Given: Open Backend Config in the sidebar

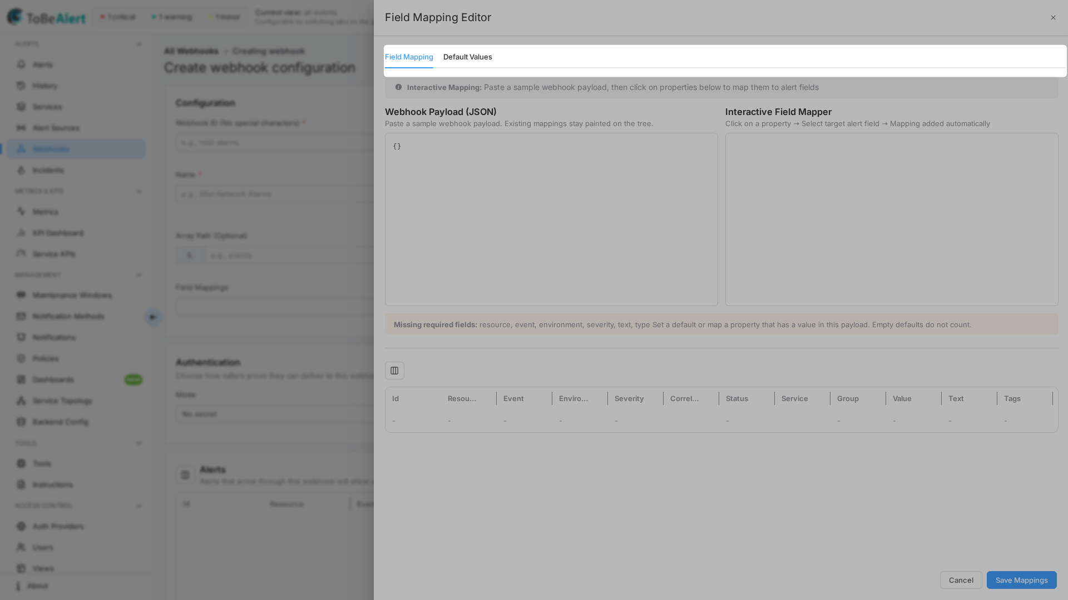Looking at the screenshot, I should pyautogui.click(x=76, y=422).
